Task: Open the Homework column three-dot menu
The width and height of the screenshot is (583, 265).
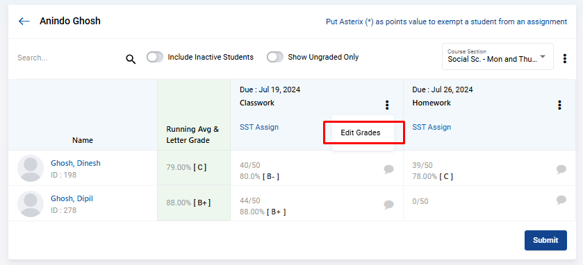Action: pyautogui.click(x=559, y=105)
